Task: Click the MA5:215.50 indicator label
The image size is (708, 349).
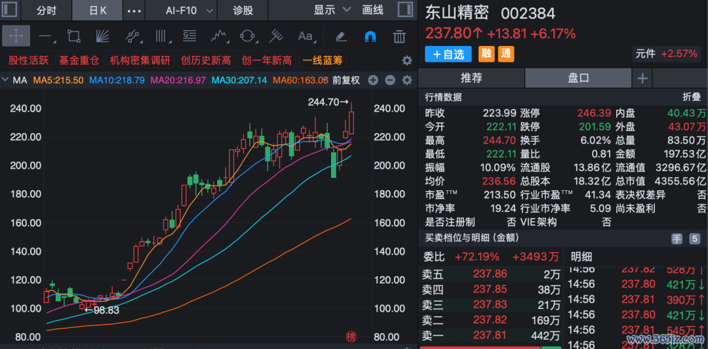Action: point(58,81)
